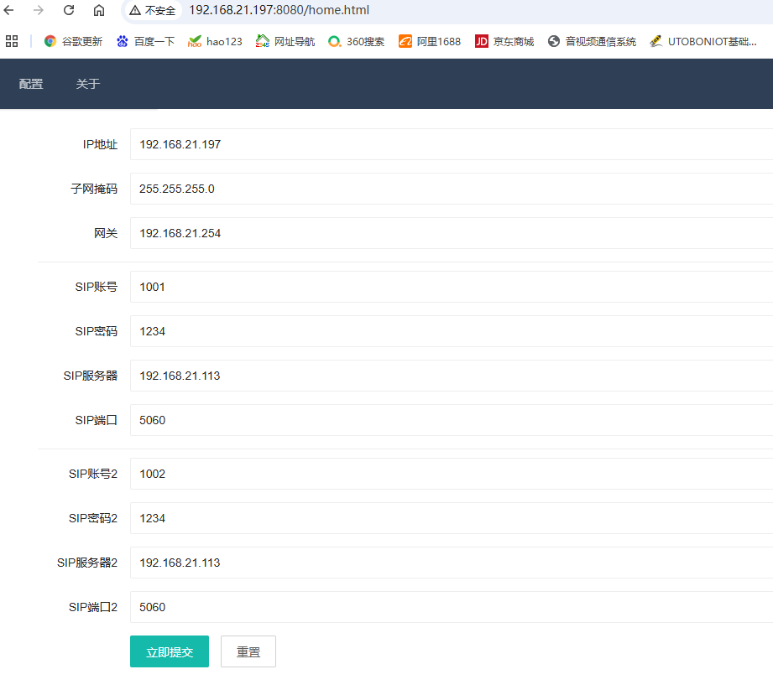The height and width of the screenshot is (690, 773).
Task: Click the browser reload icon
Action: (x=69, y=11)
